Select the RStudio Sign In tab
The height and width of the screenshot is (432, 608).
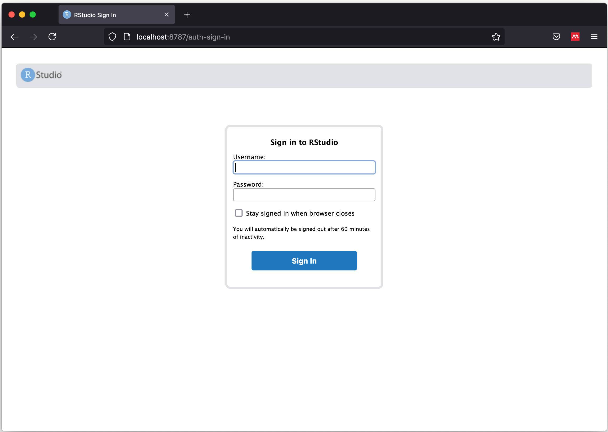[117, 15]
